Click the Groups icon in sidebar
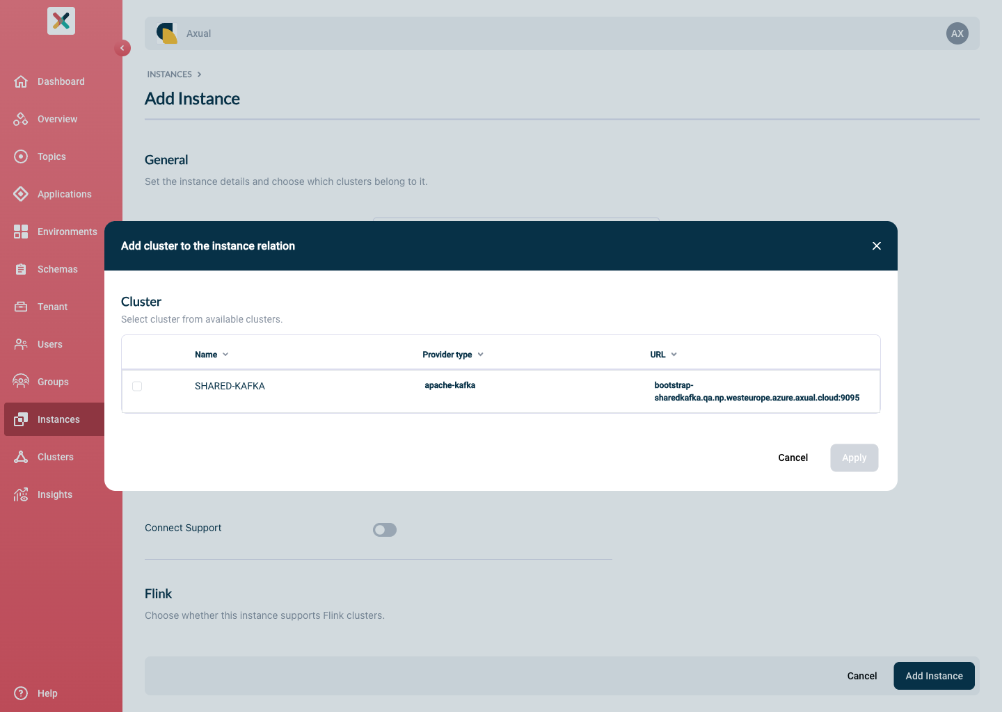This screenshot has height=712, width=1002. coord(21,382)
